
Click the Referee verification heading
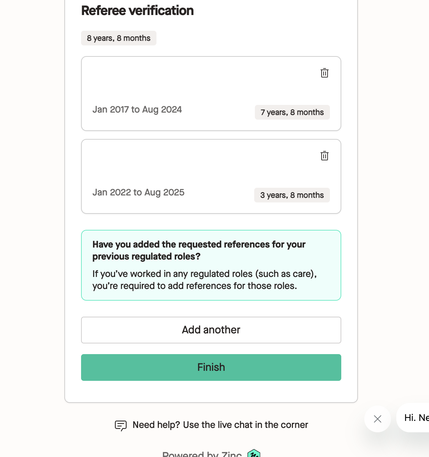click(x=137, y=11)
